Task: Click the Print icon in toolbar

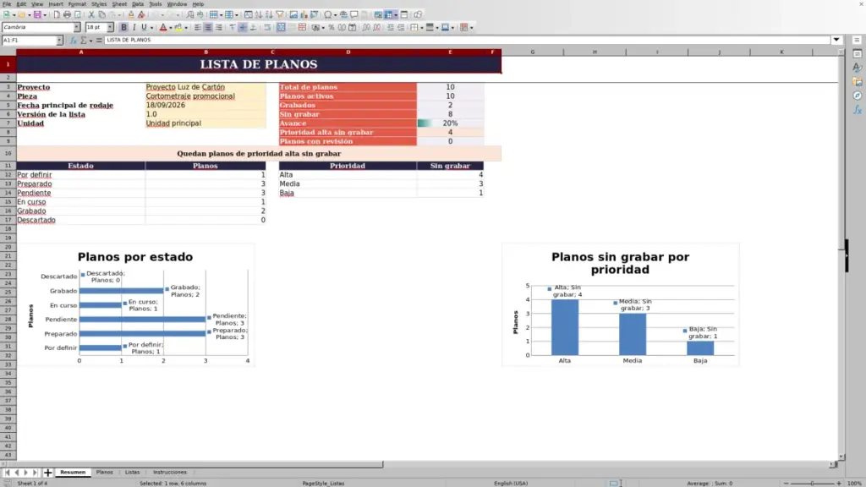Action: 67,15
